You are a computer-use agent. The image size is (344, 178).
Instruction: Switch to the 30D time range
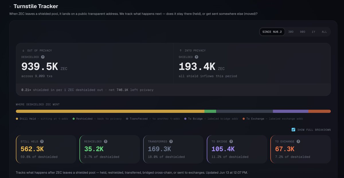click(x=291, y=32)
